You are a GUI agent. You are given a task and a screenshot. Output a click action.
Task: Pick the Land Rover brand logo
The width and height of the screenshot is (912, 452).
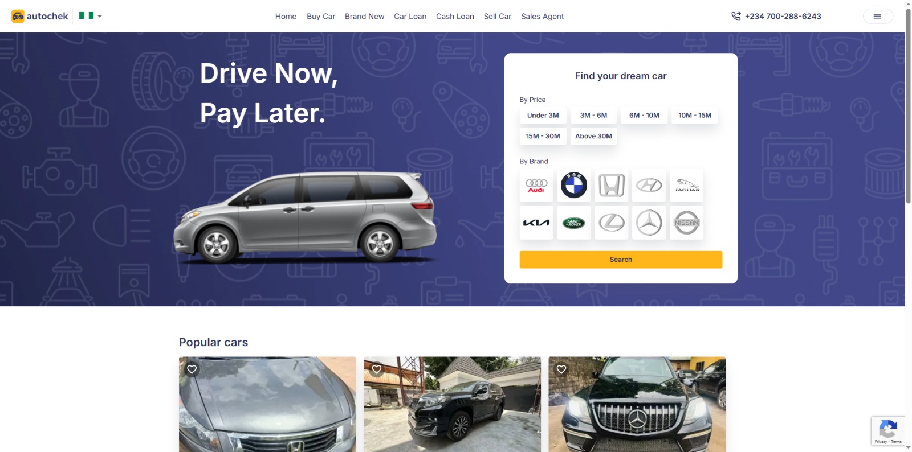click(574, 223)
